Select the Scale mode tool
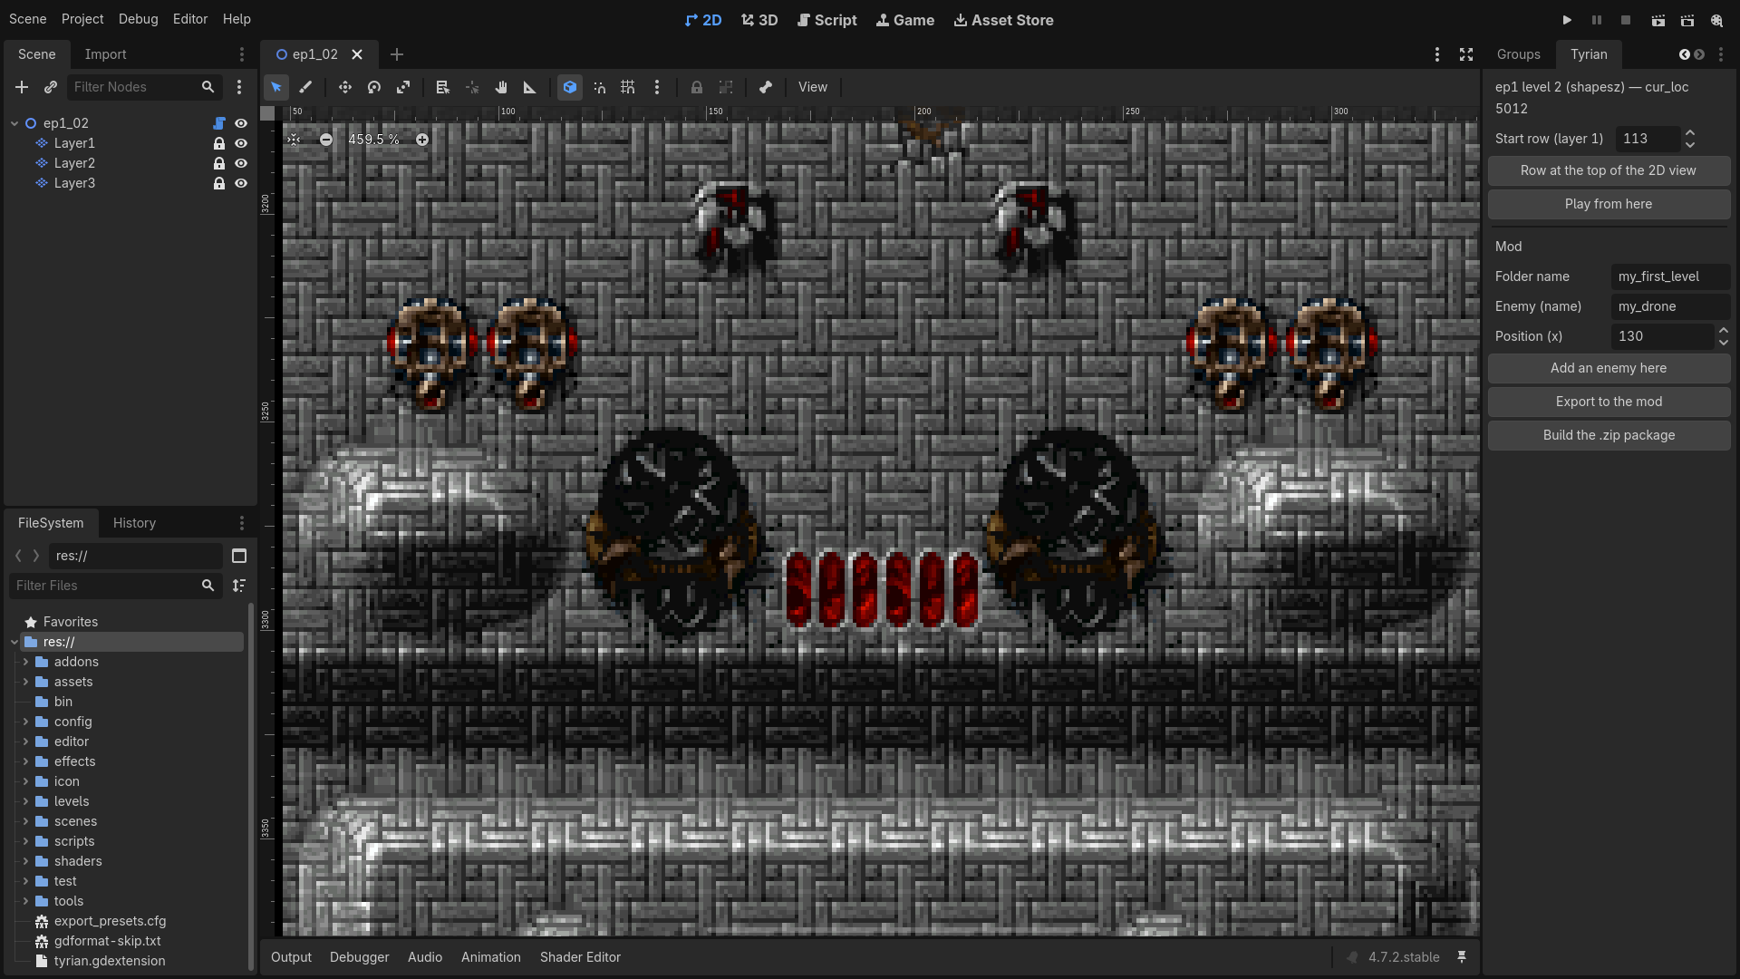Image resolution: width=1740 pixels, height=979 pixels. pyautogui.click(x=403, y=87)
